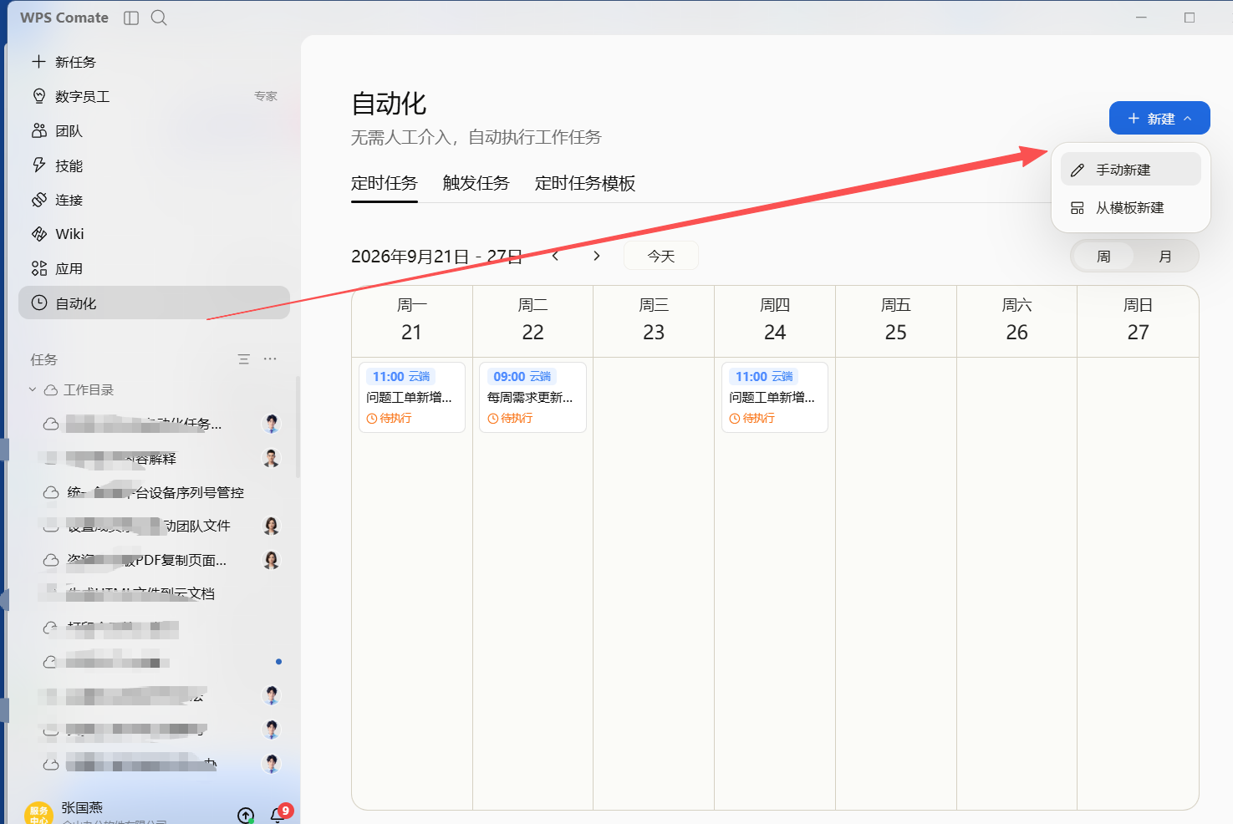This screenshot has width=1233, height=824.
Task: Toggle the sidebar panel icon
Action: click(x=131, y=18)
